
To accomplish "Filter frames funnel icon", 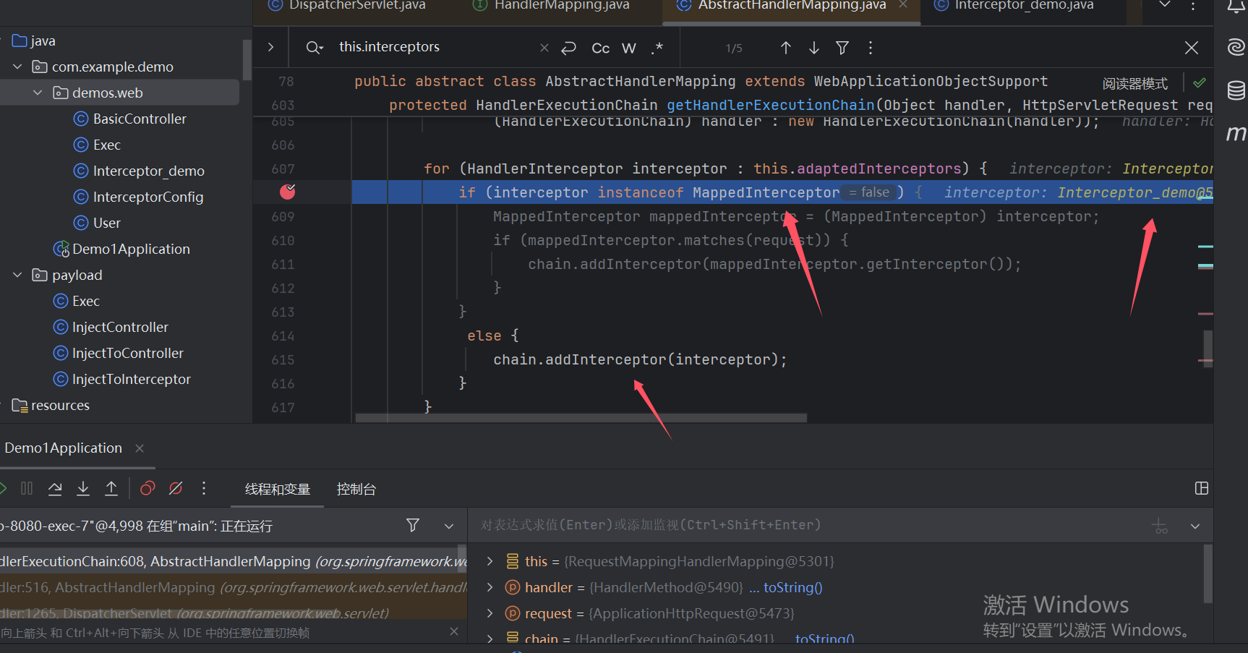I will pyautogui.click(x=413, y=525).
